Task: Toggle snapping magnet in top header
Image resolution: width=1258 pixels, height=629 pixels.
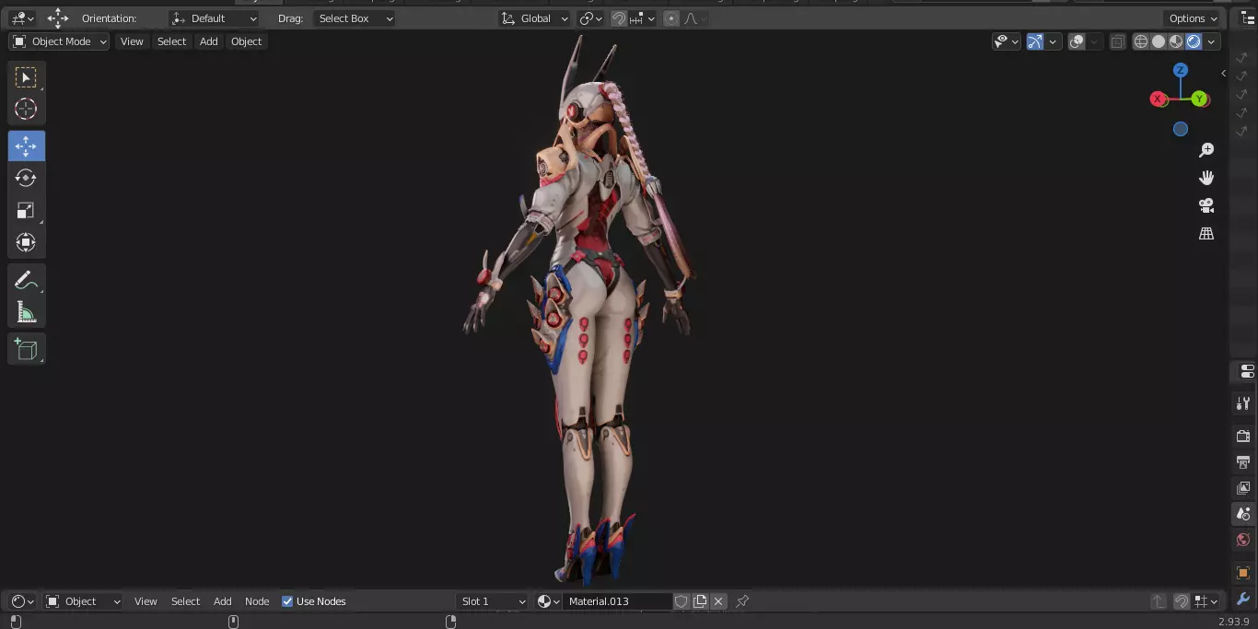Action: pos(619,18)
